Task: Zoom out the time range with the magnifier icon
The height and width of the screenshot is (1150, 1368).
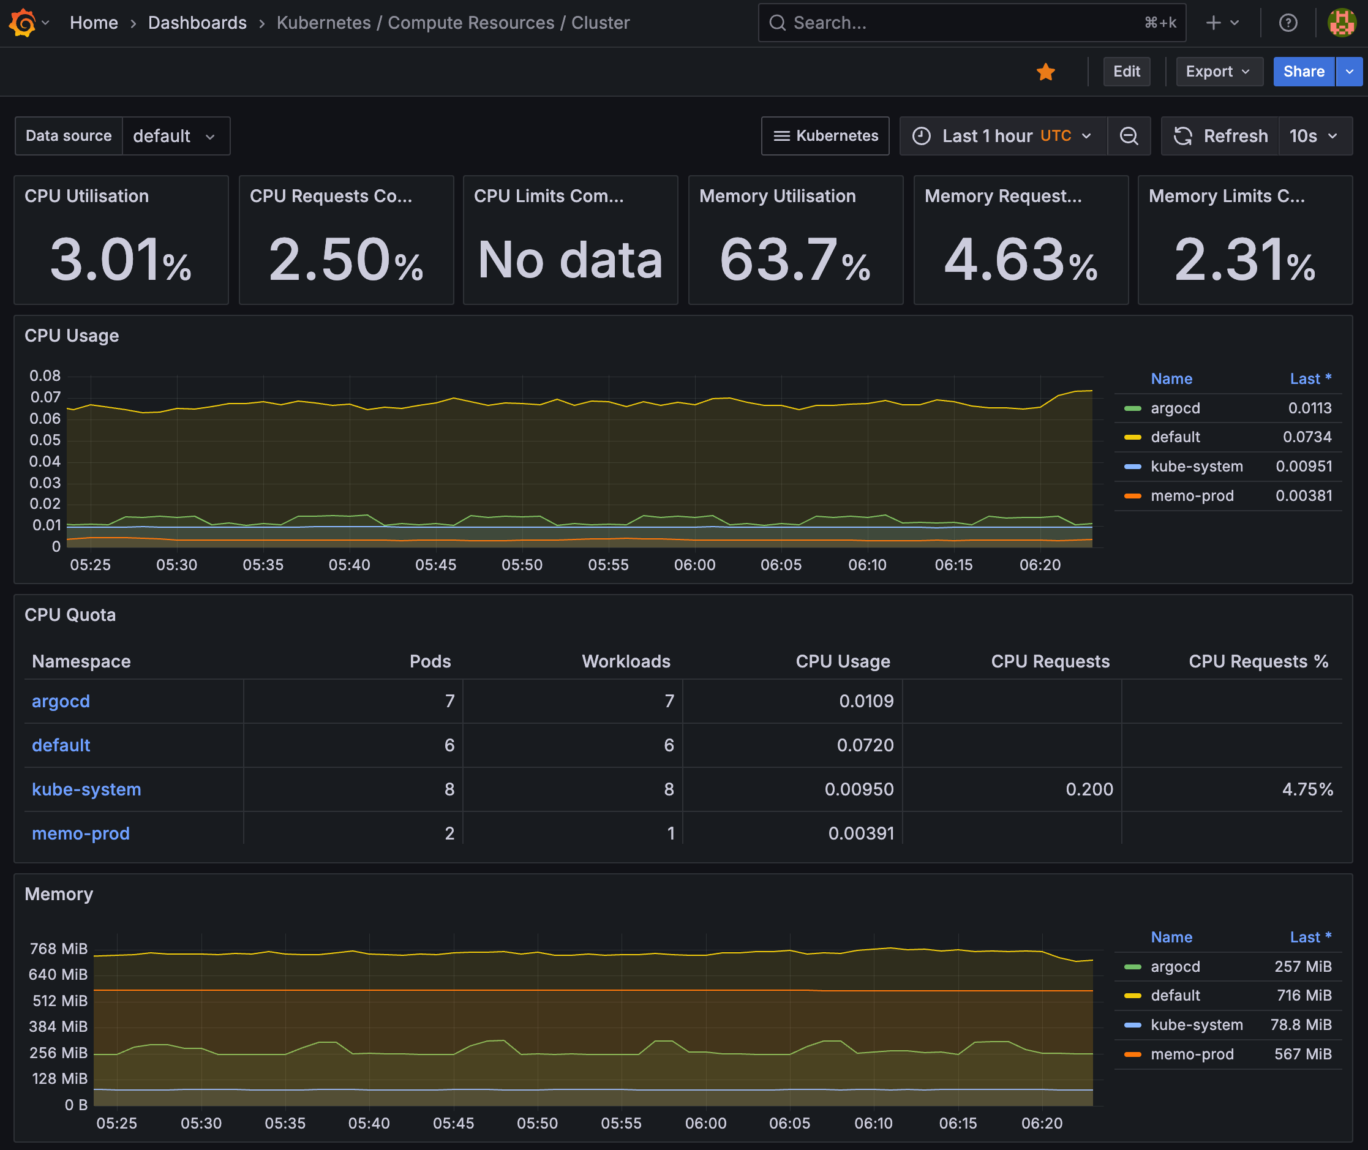Action: (x=1129, y=135)
